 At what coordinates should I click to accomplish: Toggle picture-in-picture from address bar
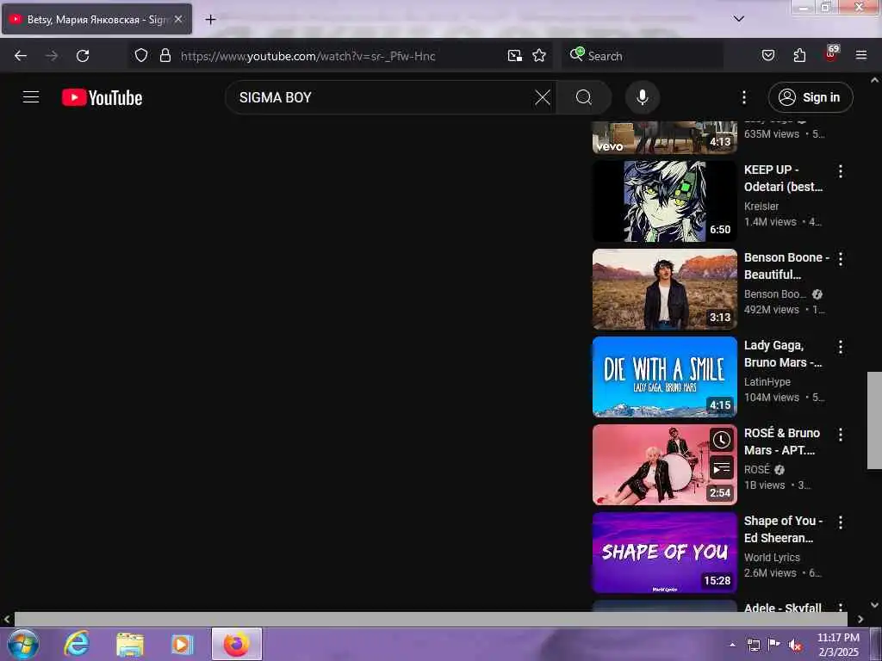tap(515, 55)
